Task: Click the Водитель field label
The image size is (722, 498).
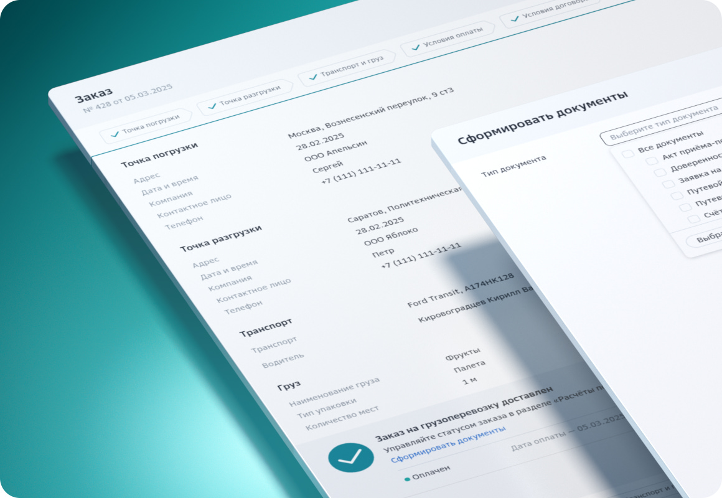Action: (283, 360)
